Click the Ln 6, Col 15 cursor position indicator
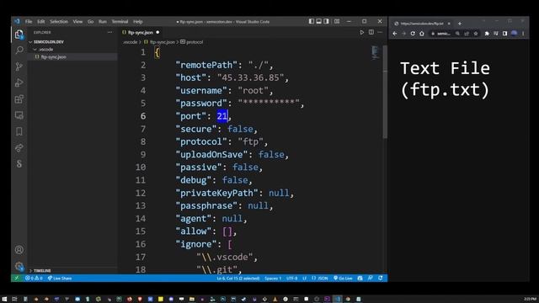Viewport: 539px width, 303px height. (238, 279)
